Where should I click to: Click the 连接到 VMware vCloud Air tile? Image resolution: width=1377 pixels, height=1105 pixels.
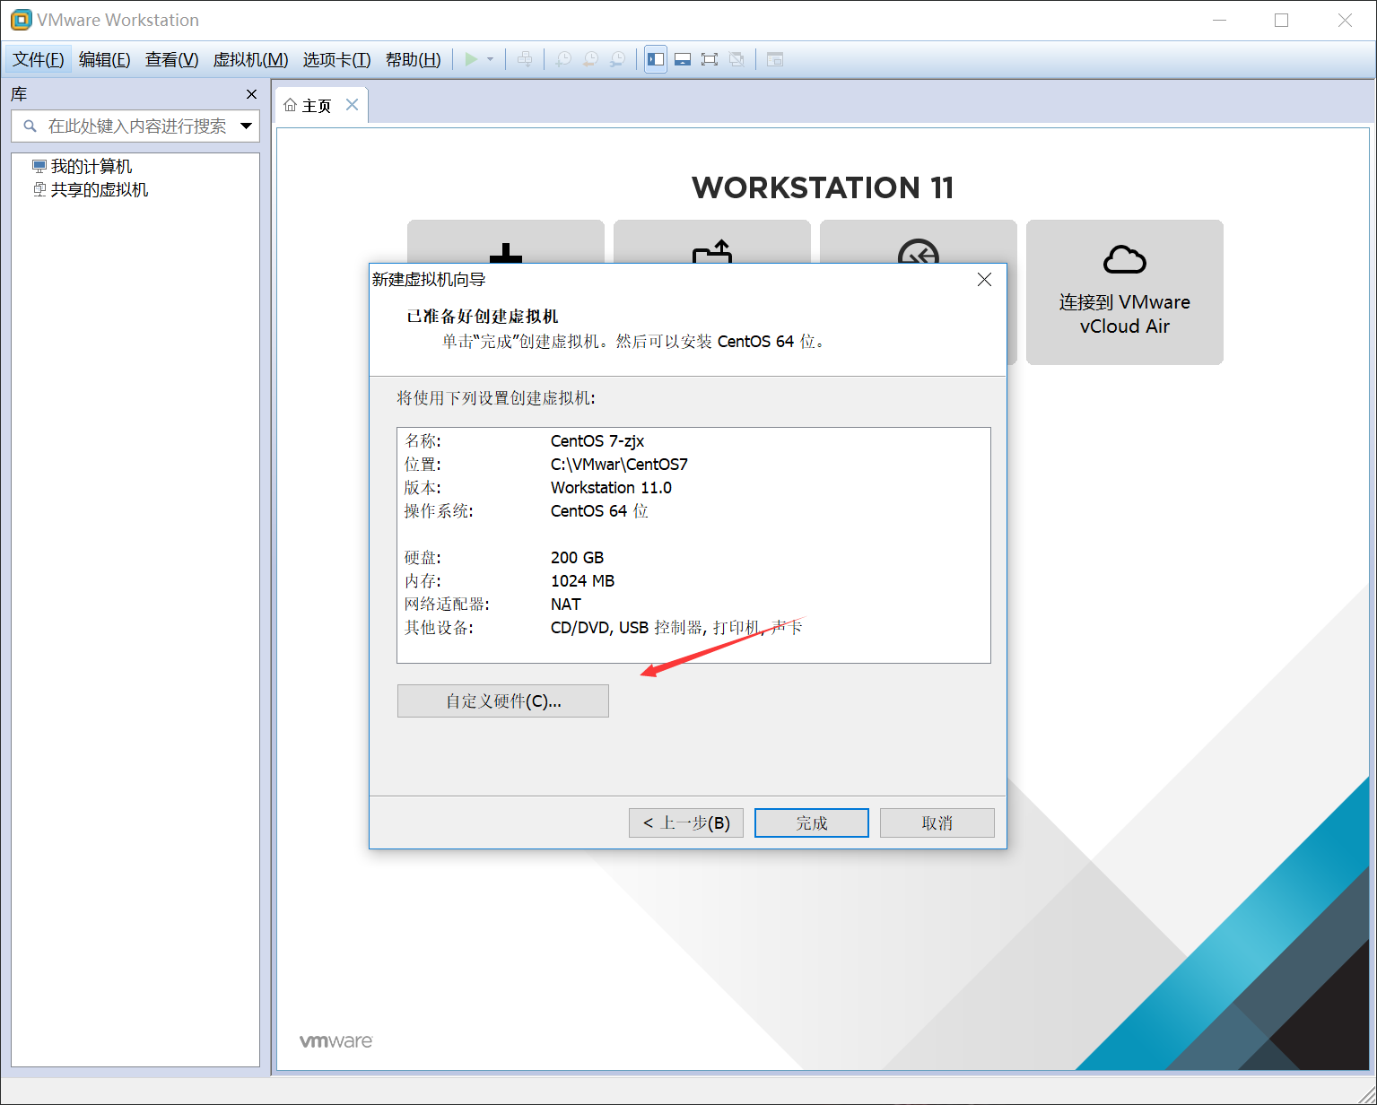pyautogui.click(x=1125, y=292)
